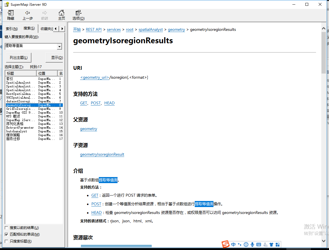Select the 缓存策略 result row
This screenshot has width=329, height=250.
click(34, 135)
